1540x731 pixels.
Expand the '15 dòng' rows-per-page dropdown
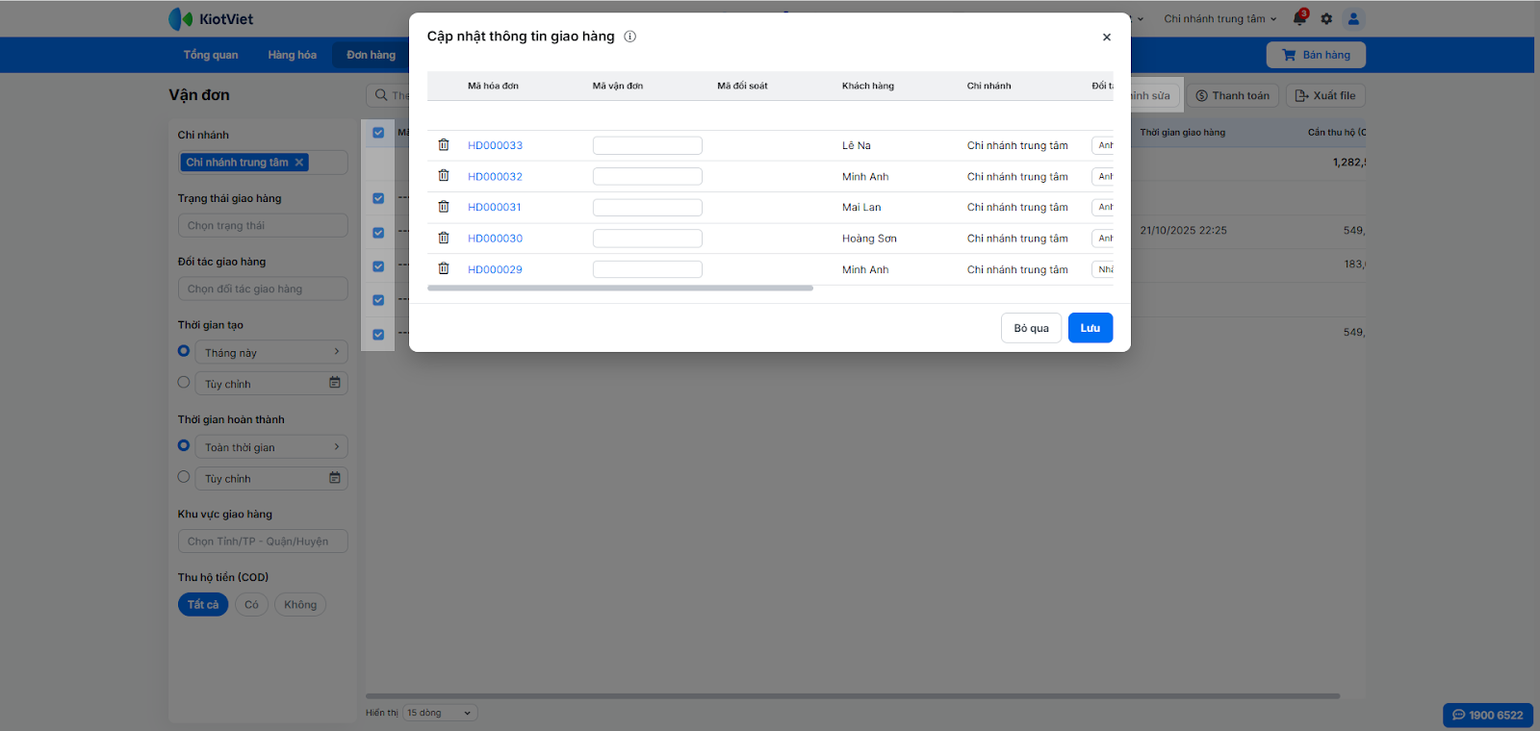tap(440, 713)
